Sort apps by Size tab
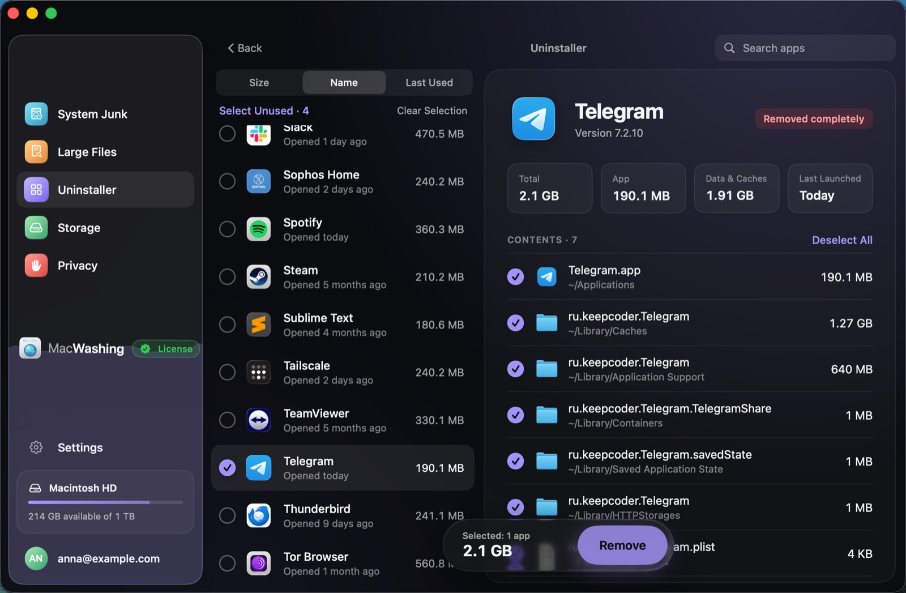The height and width of the screenshot is (593, 906). pos(259,83)
